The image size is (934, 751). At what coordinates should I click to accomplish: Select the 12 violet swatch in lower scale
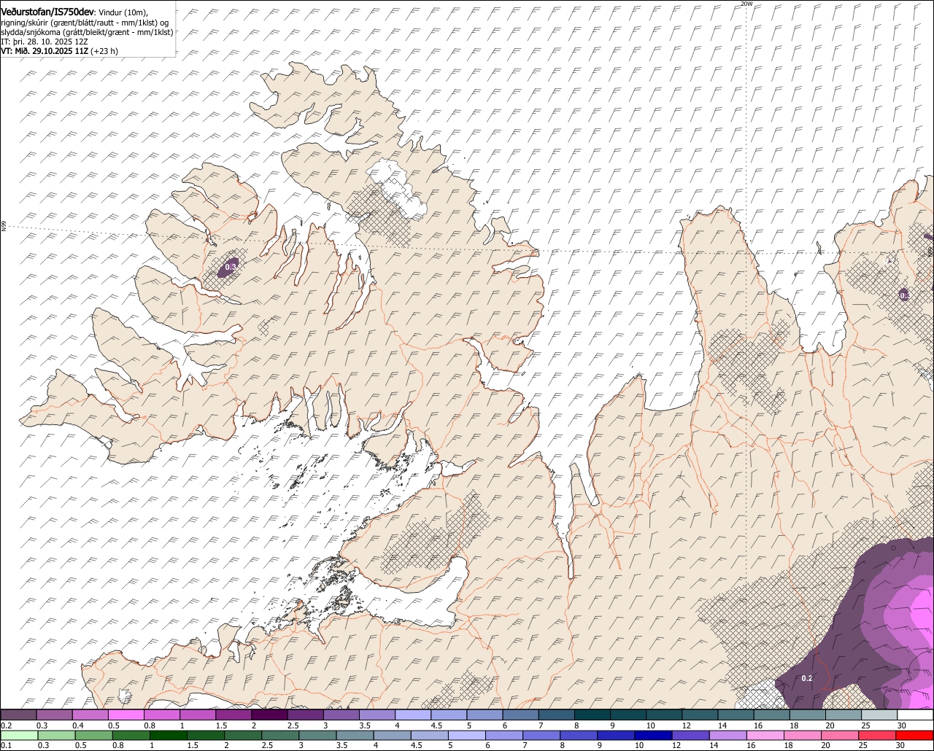click(x=692, y=735)
